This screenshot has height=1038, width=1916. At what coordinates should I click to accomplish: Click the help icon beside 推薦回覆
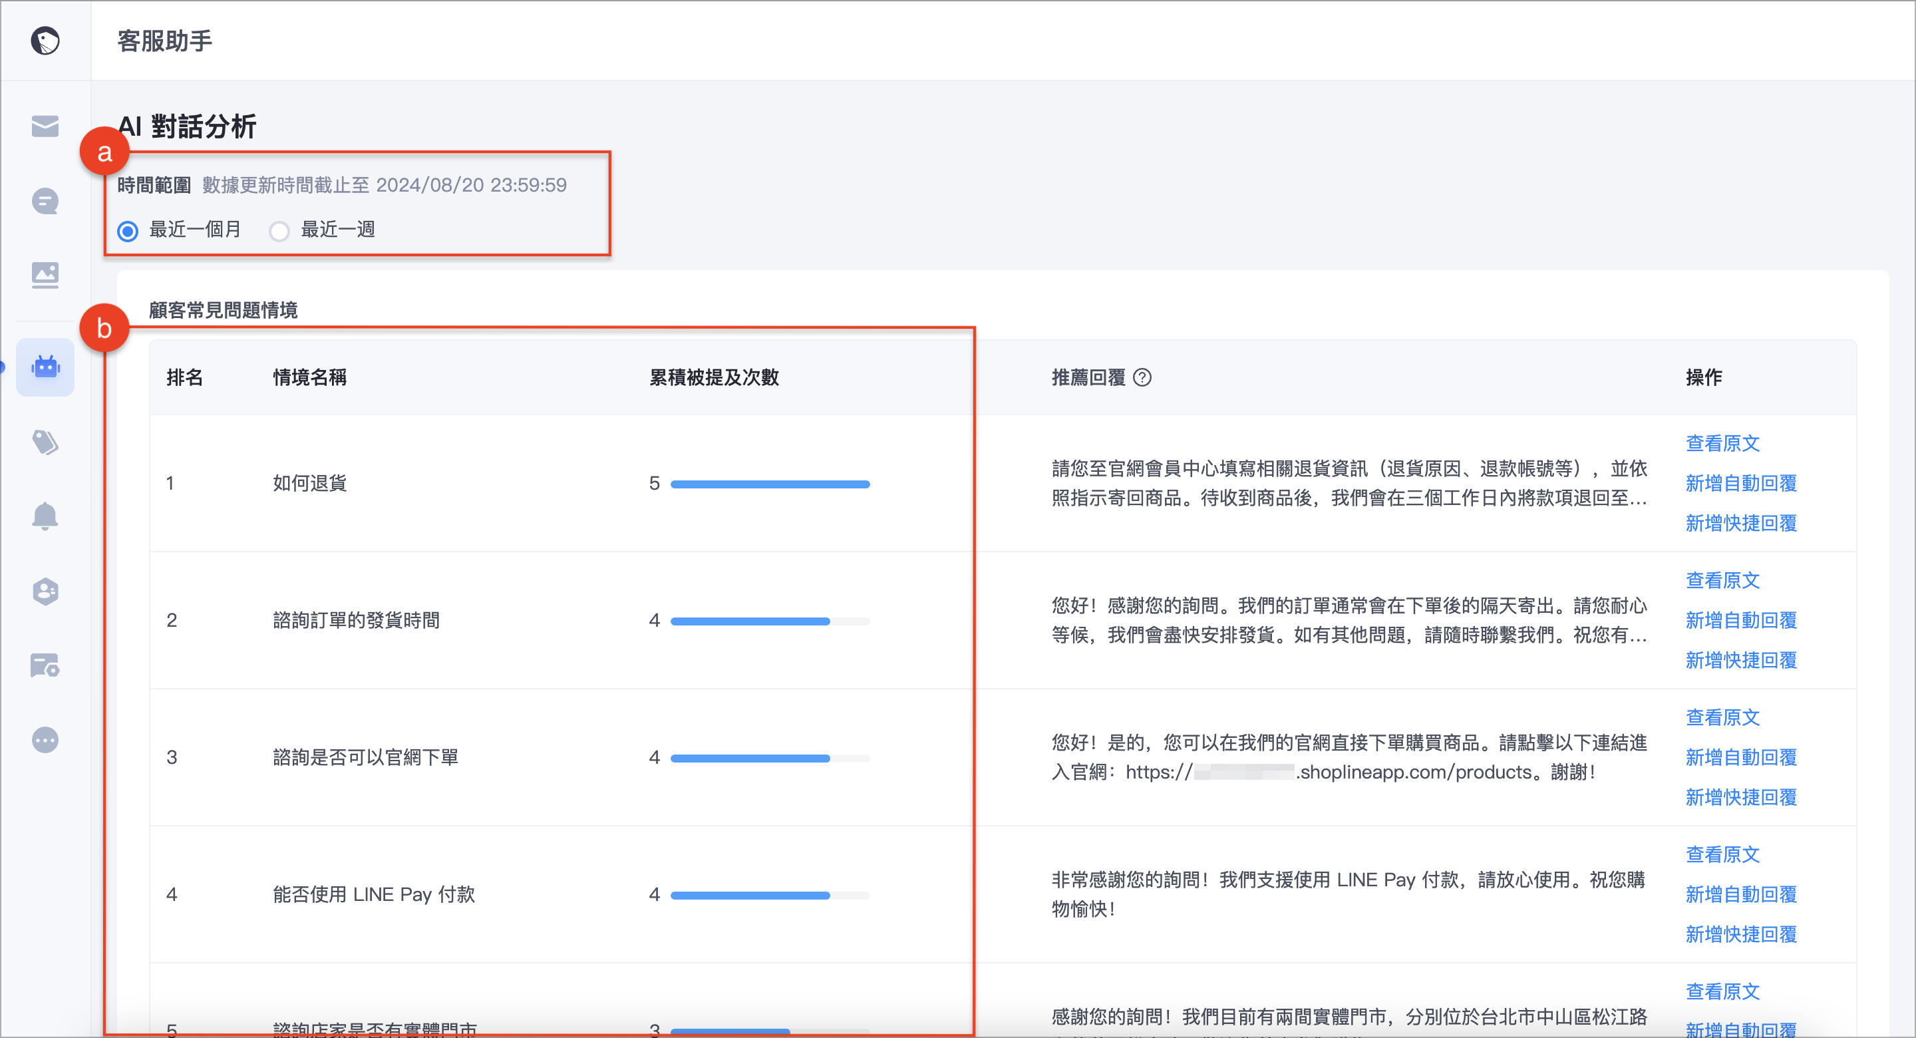1142,378
